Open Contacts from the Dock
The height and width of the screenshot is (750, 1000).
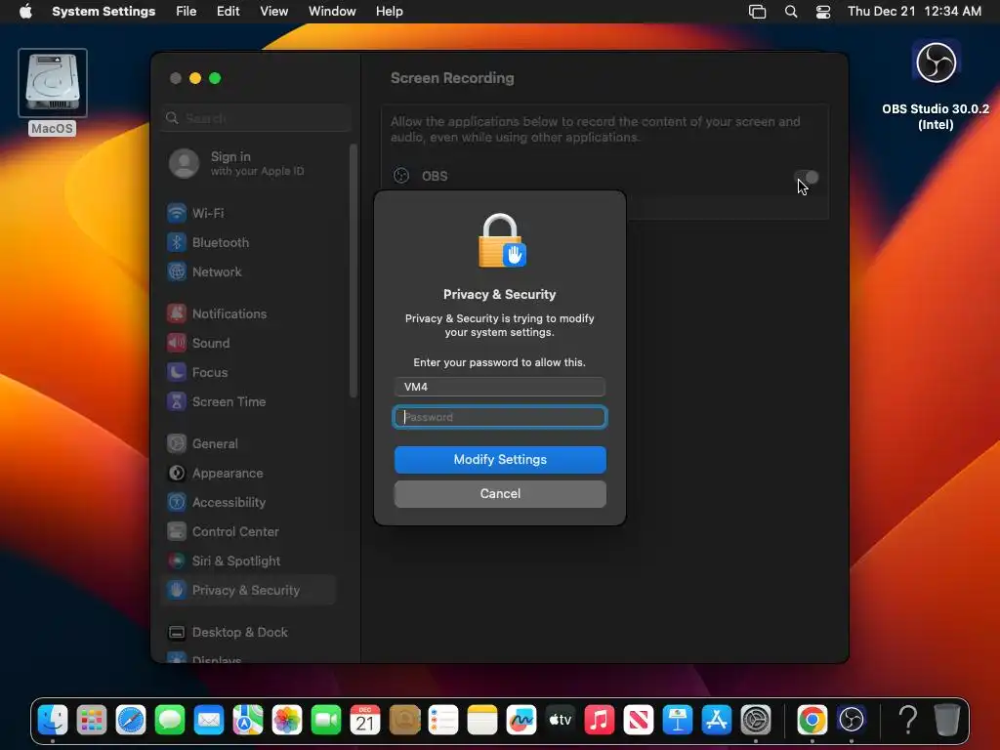tap(404, 720)
